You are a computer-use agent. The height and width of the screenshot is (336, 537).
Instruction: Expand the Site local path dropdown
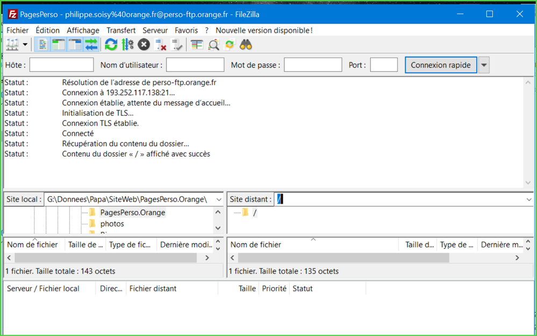tap(218, 199)
